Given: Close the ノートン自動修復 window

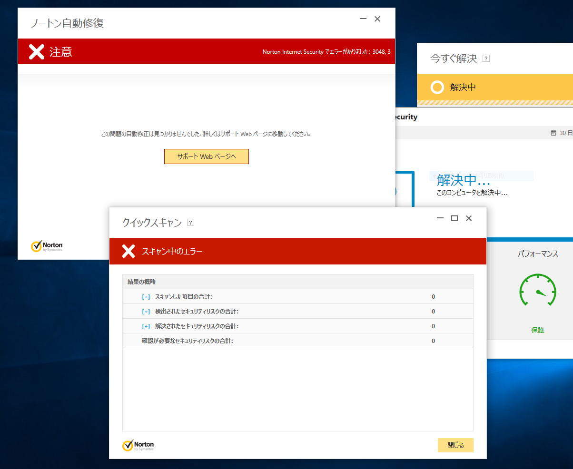Looking at the screenshot, I should coord(377,19).
